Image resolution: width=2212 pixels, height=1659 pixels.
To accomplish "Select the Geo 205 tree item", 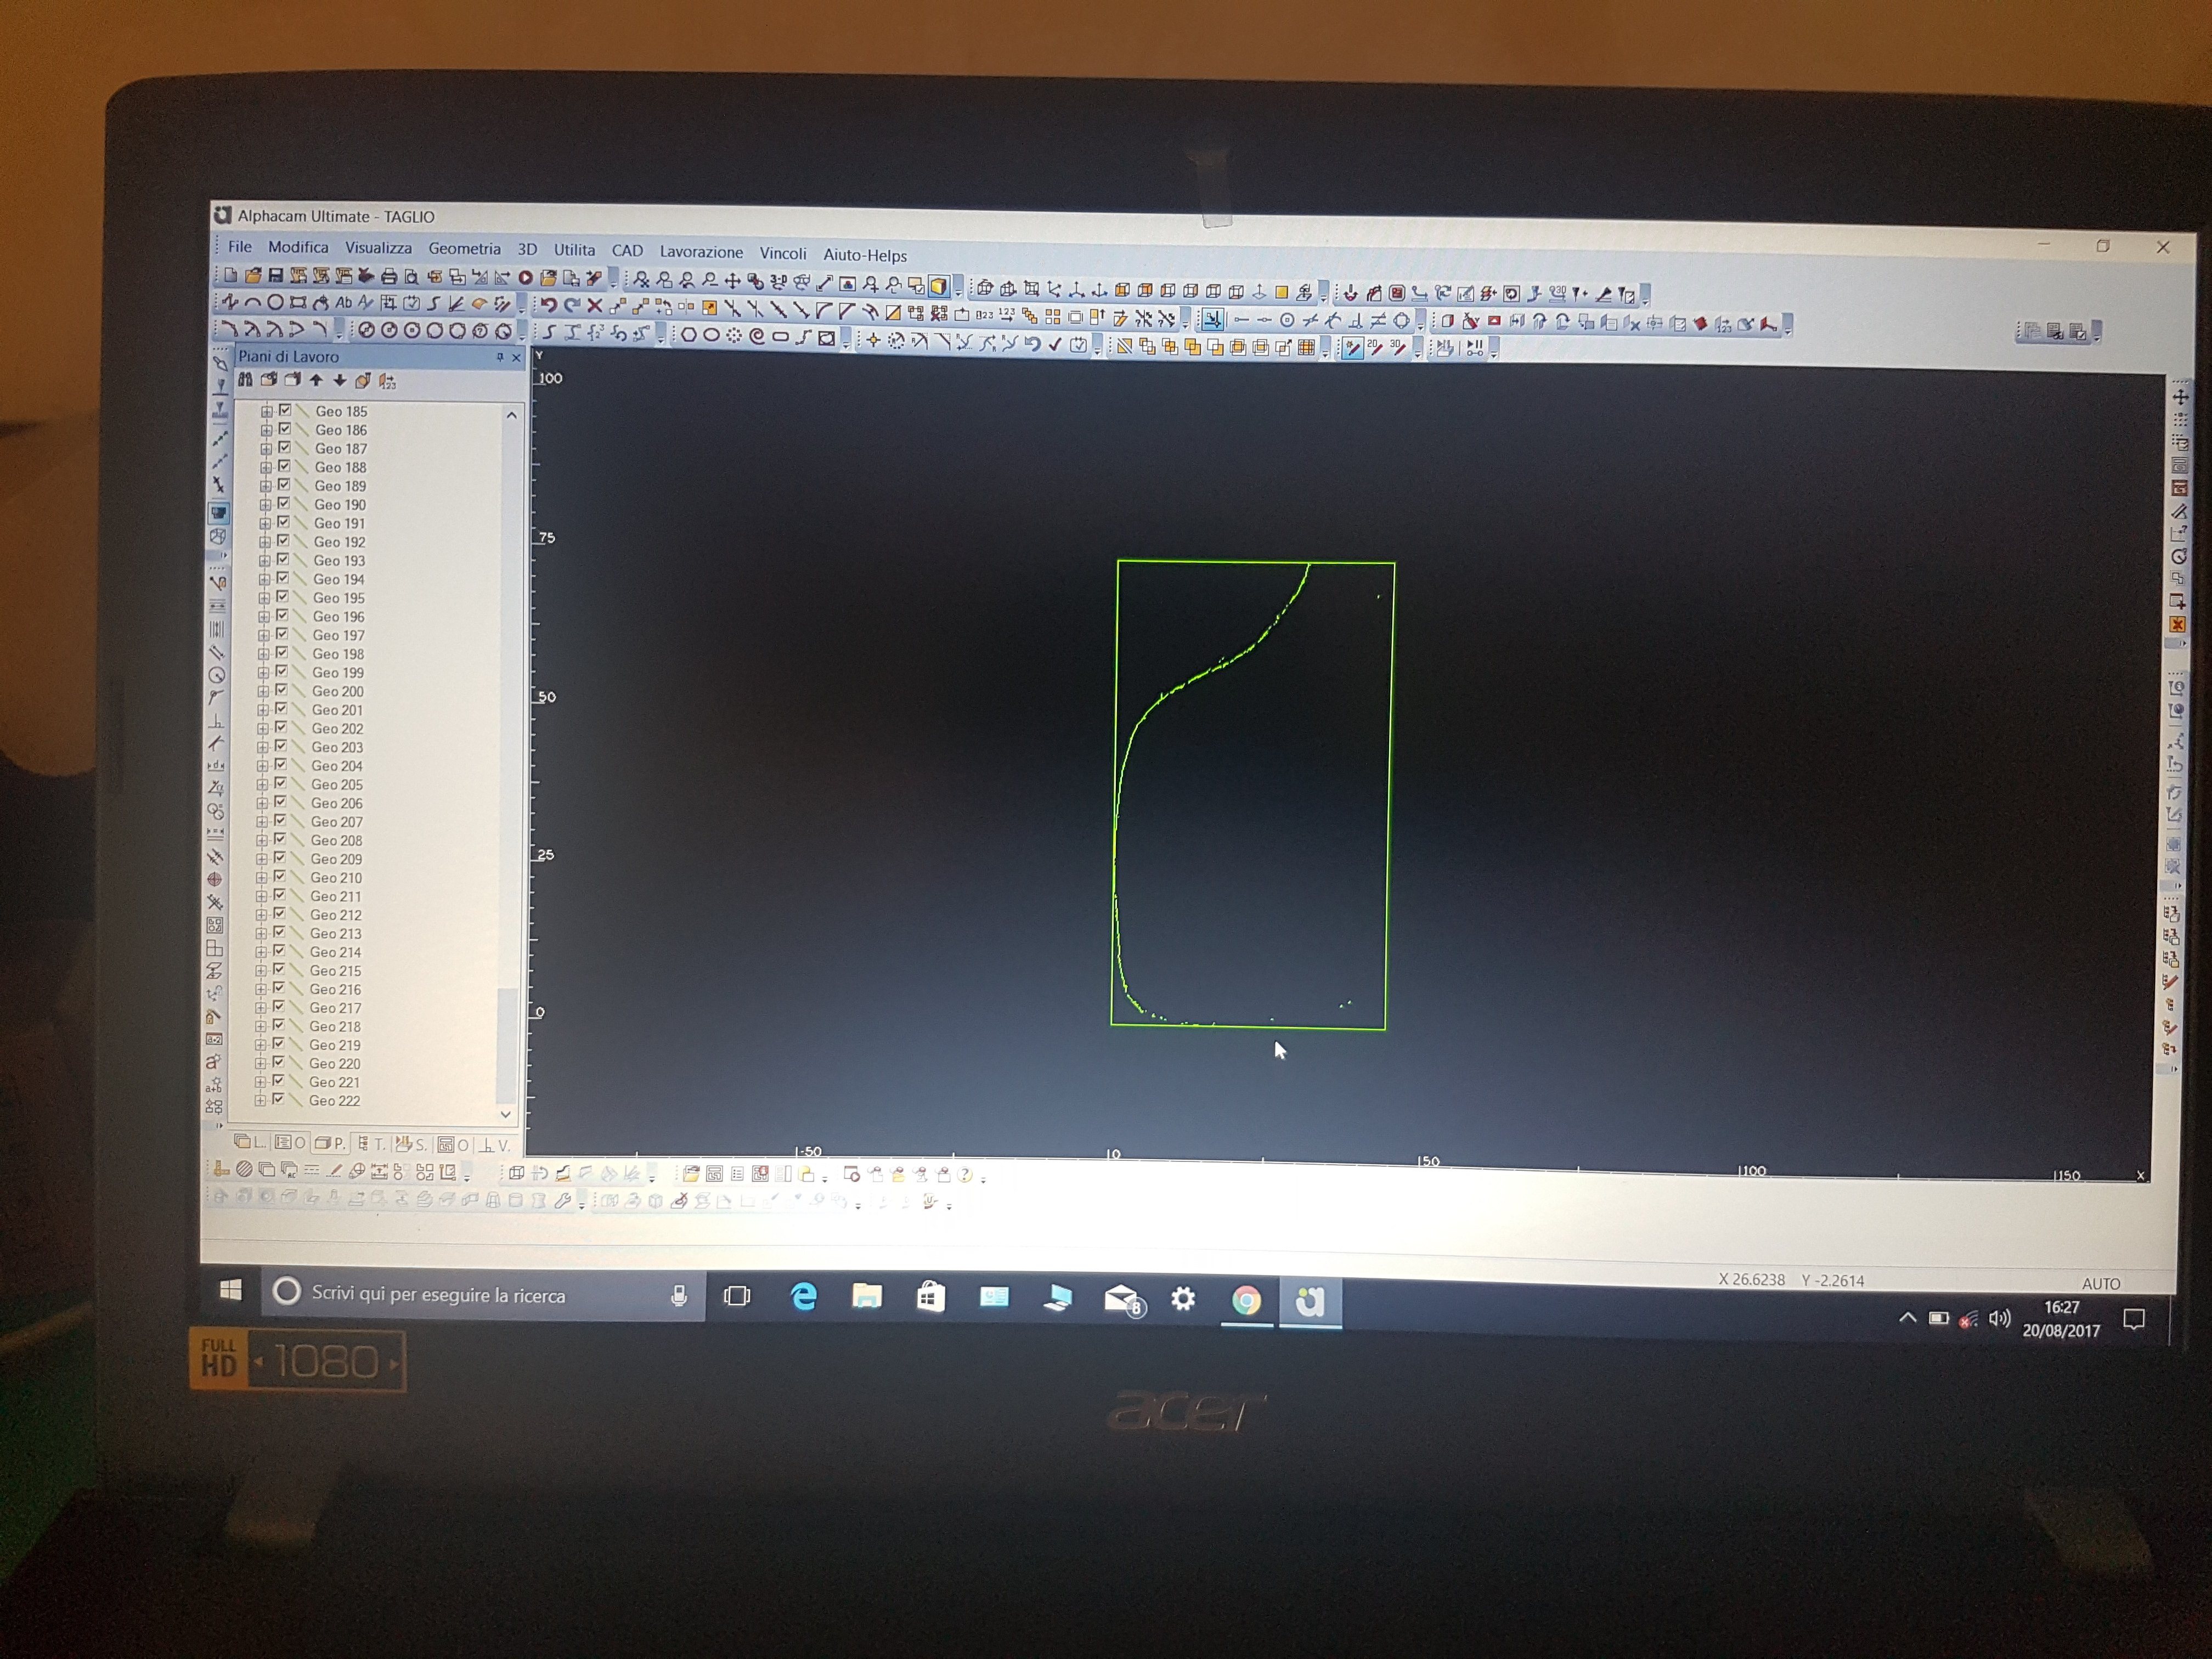I will [336, 784].
